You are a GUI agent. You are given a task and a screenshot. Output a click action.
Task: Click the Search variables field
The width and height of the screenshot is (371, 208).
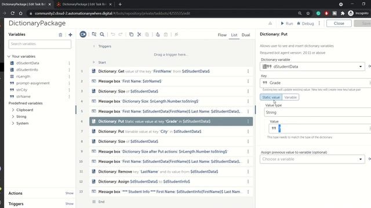point(40,44)
